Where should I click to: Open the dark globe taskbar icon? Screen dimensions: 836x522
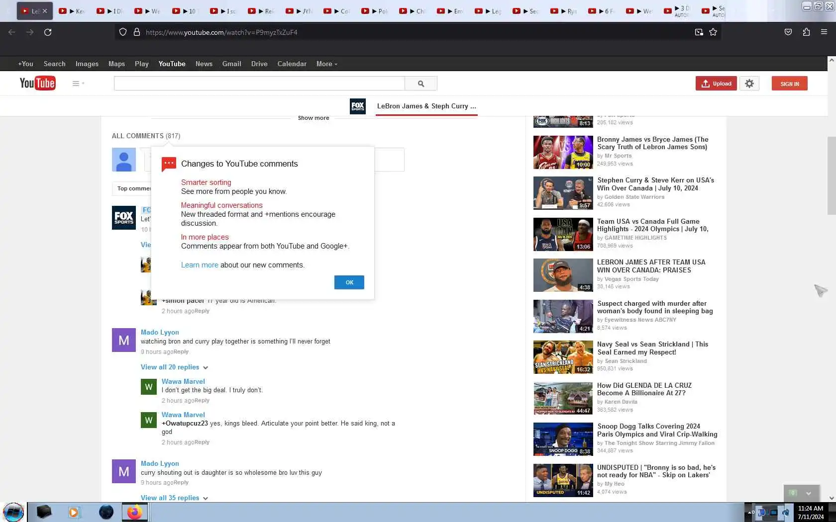pyautogui.click(x=106, y=512)
